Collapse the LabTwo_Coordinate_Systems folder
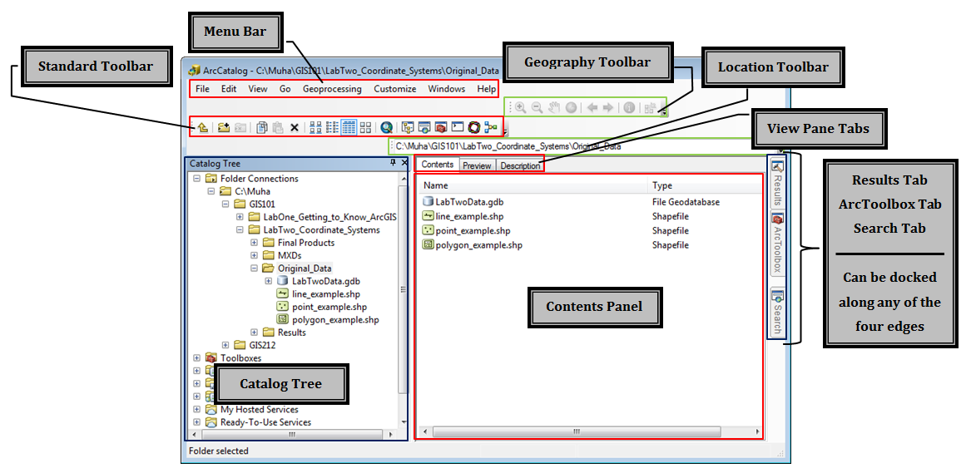 click(x=240, y=229)
